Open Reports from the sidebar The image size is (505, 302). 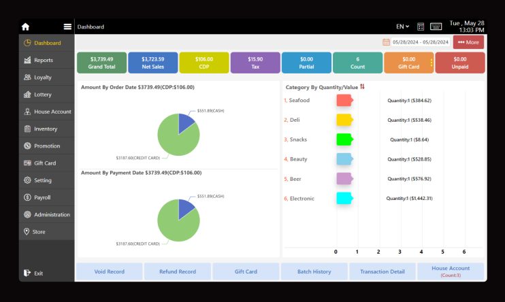(44, 60)
